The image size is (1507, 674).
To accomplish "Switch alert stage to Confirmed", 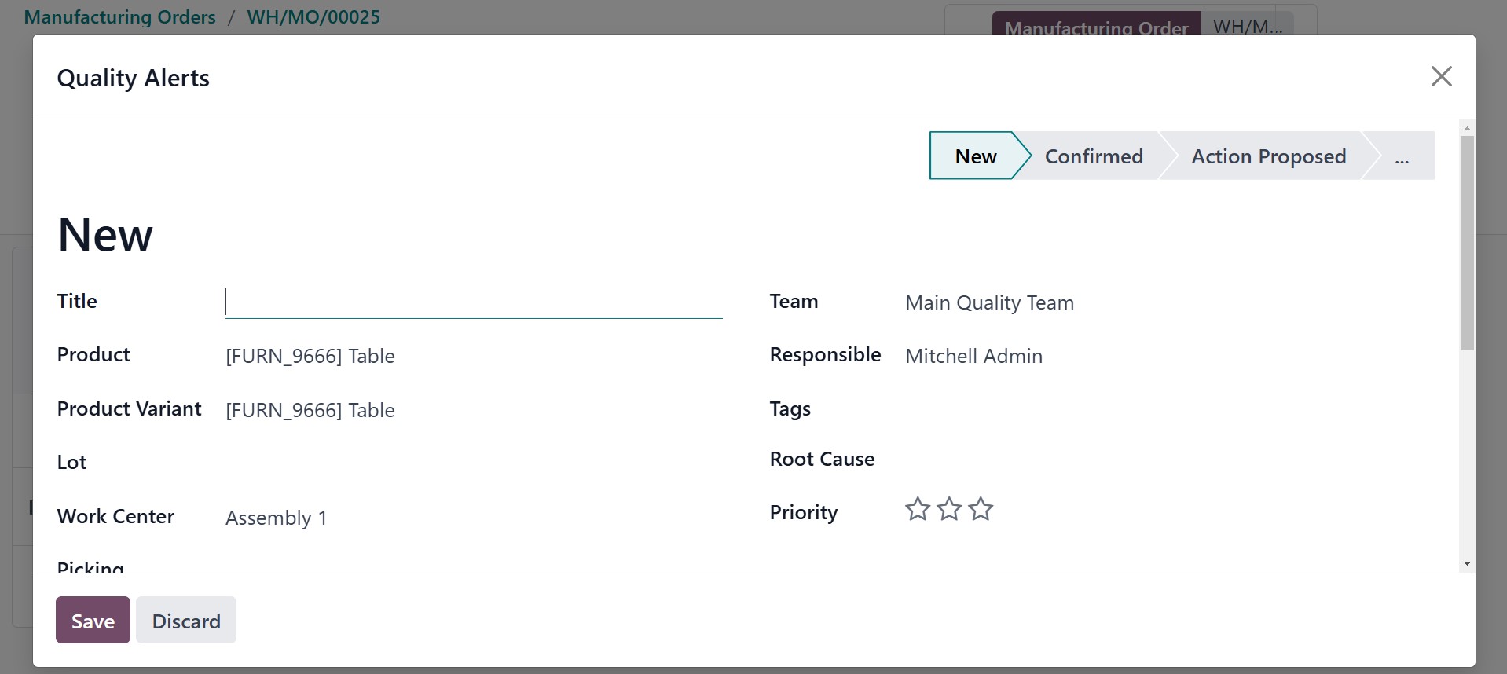I will point(1093,156).
